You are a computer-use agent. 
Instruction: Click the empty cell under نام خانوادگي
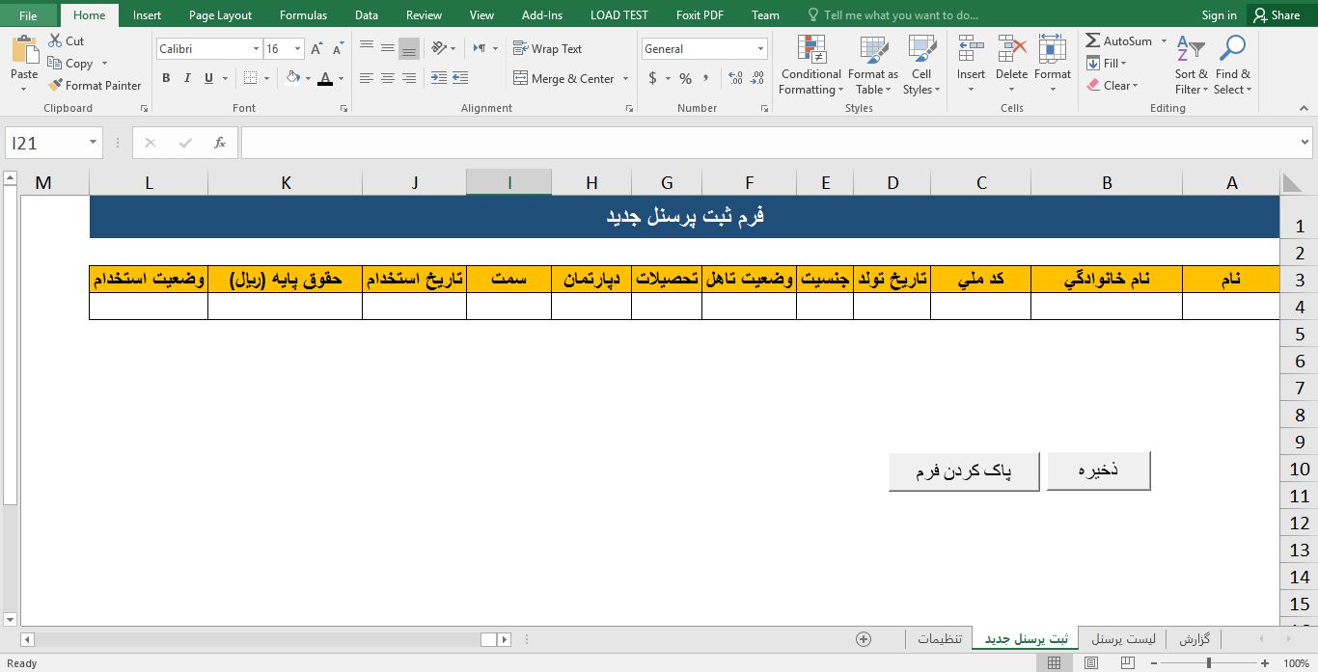1106,307
